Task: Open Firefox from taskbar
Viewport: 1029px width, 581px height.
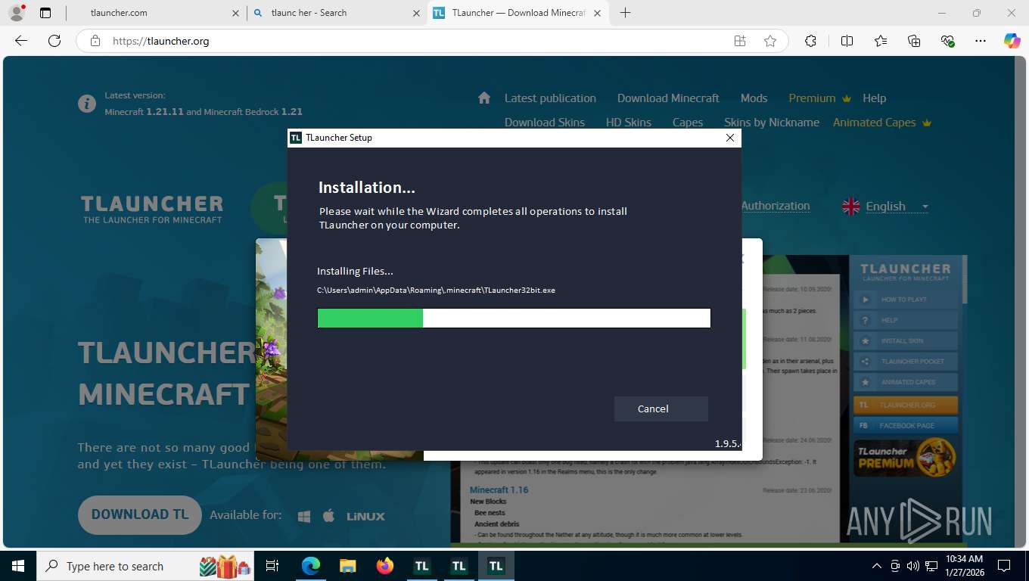Action: [x=384, y=566]
